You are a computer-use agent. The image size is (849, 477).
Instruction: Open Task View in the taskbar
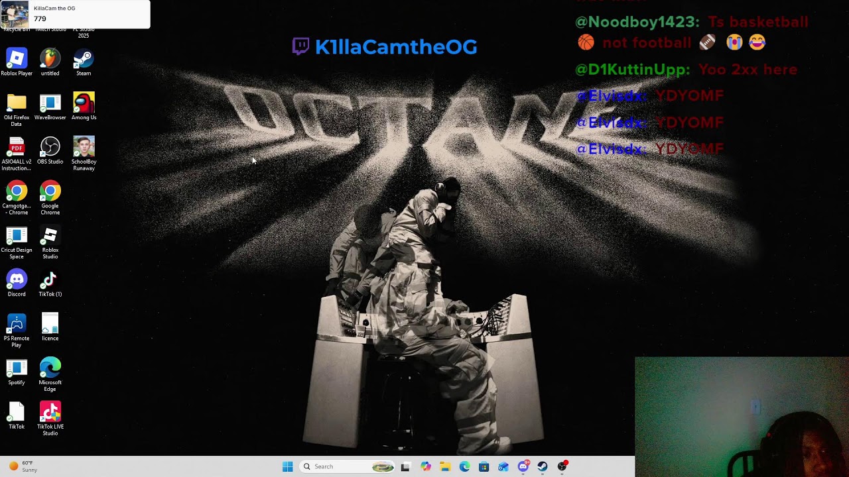point(405,466)
